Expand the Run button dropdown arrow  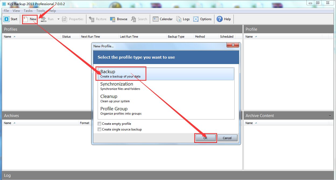point(58,19)
